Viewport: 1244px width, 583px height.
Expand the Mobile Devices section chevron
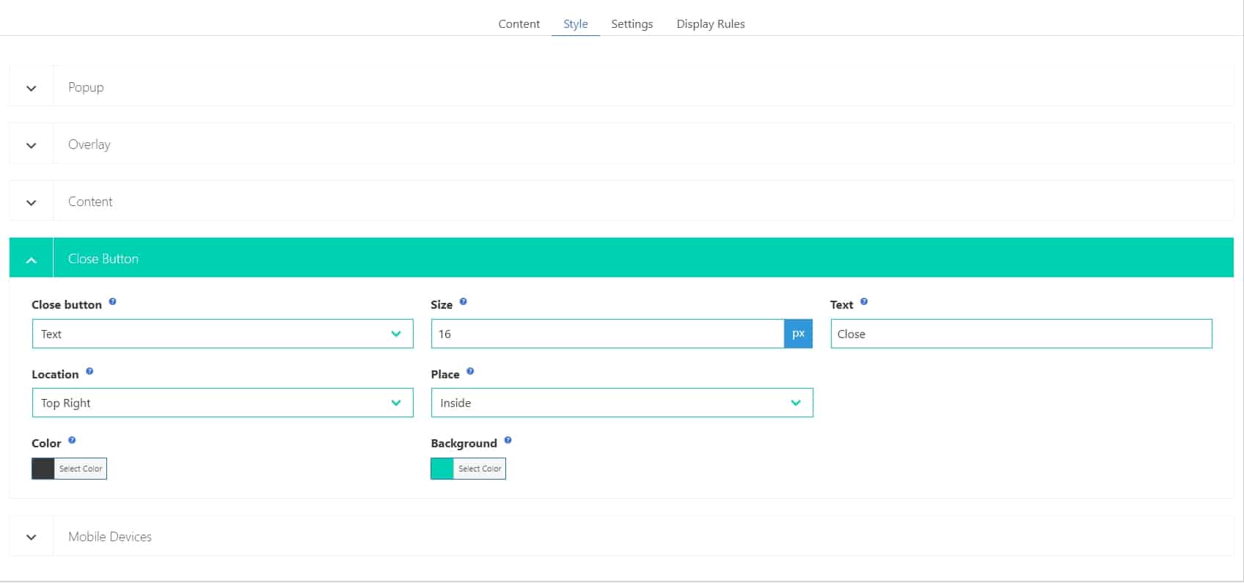click(x=31, y=537)
